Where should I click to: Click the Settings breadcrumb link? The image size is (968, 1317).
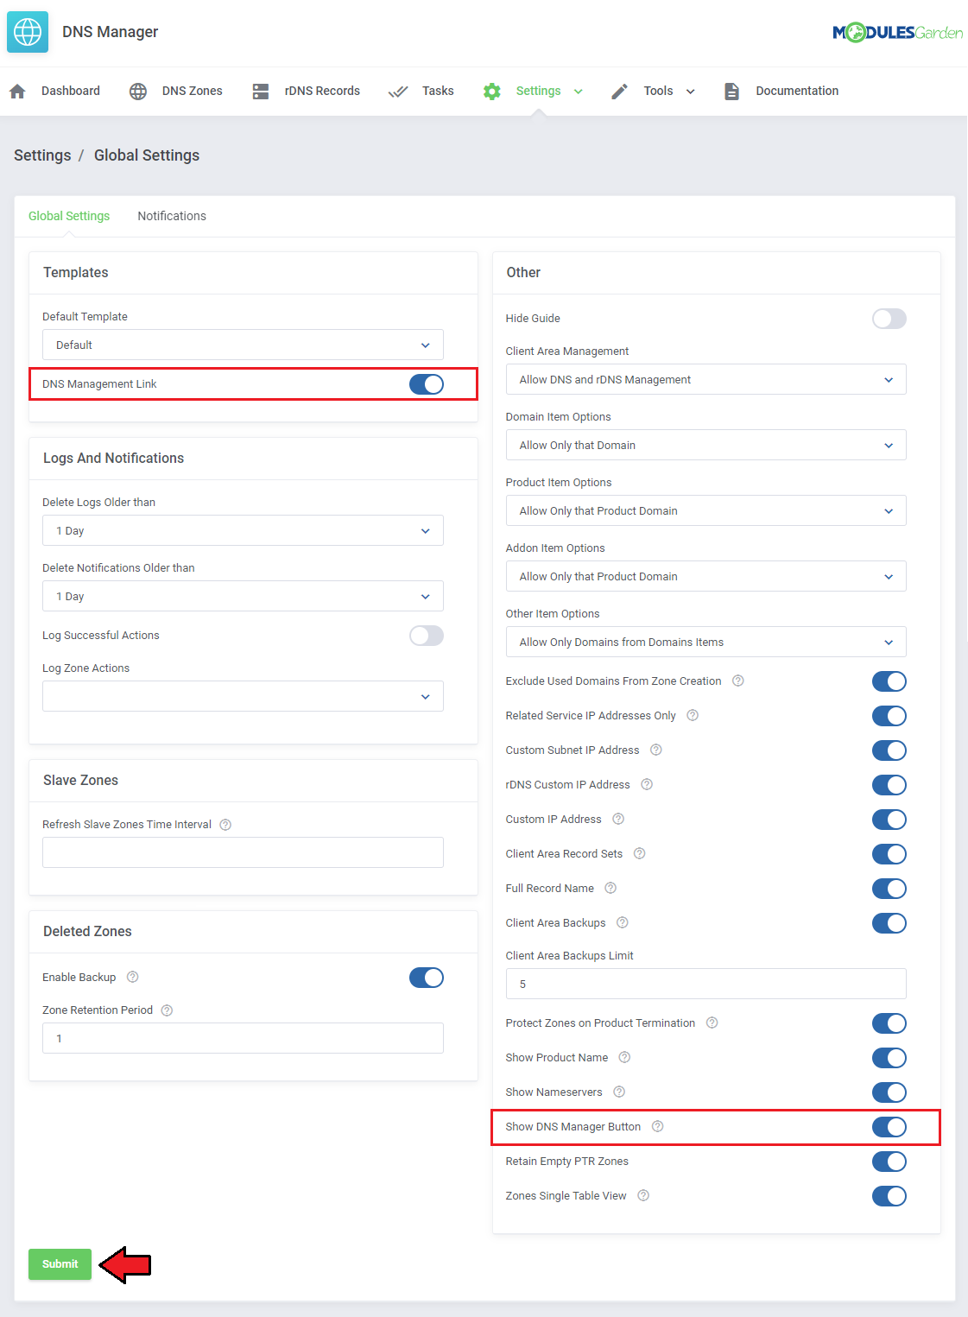click(x=42, y=155)
